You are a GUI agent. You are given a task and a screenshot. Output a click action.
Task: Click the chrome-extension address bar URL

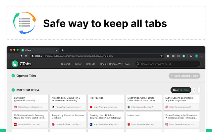(79, 56)
